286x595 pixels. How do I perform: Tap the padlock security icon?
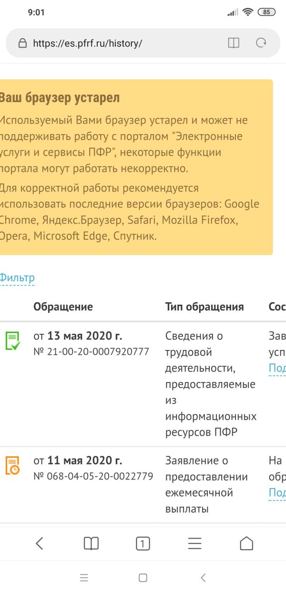[22, 43]
